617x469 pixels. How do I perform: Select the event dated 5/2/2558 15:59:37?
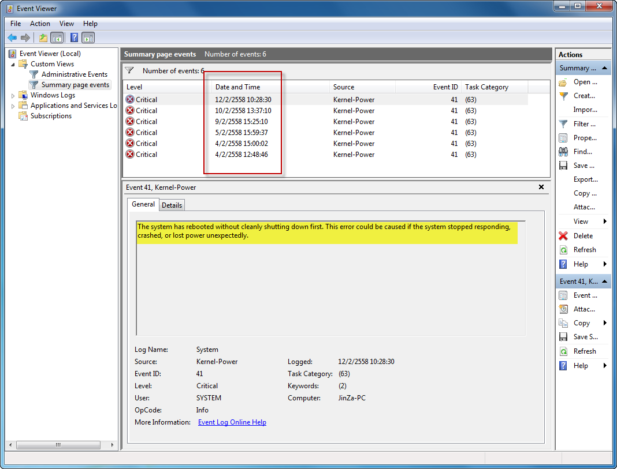(x=325, y=133)
